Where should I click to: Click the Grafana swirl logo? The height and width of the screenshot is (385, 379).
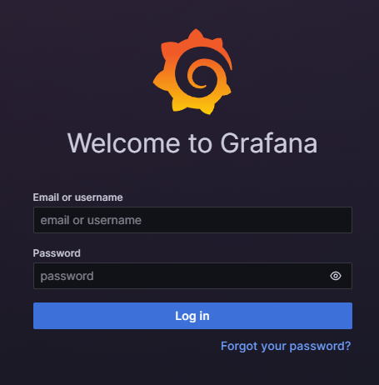[192, 72]
